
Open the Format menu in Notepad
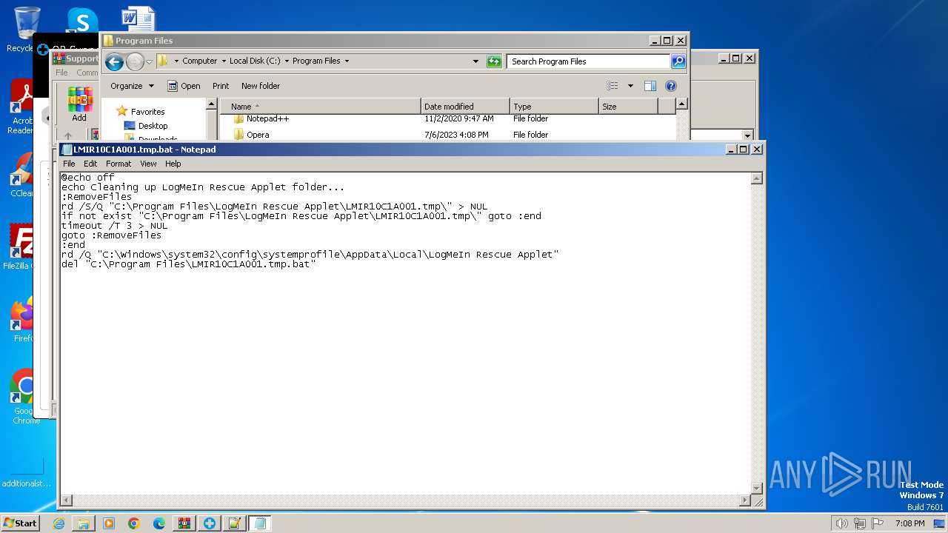point(118,164)
